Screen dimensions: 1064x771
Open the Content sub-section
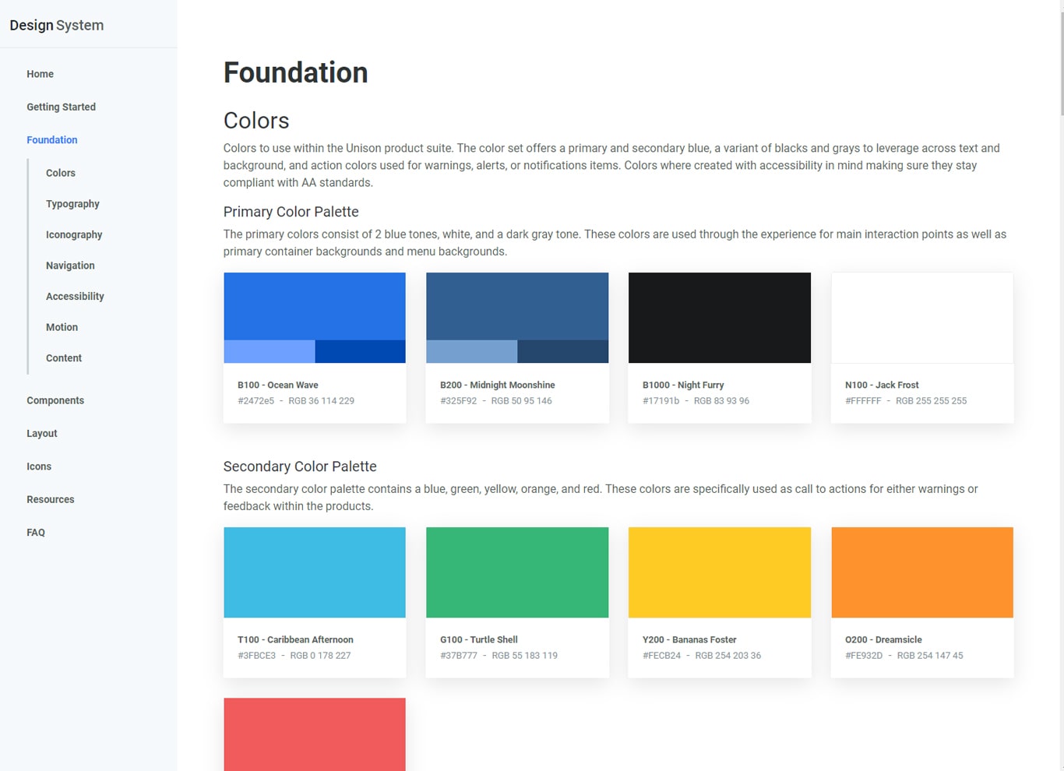click(x=63, y=357)
